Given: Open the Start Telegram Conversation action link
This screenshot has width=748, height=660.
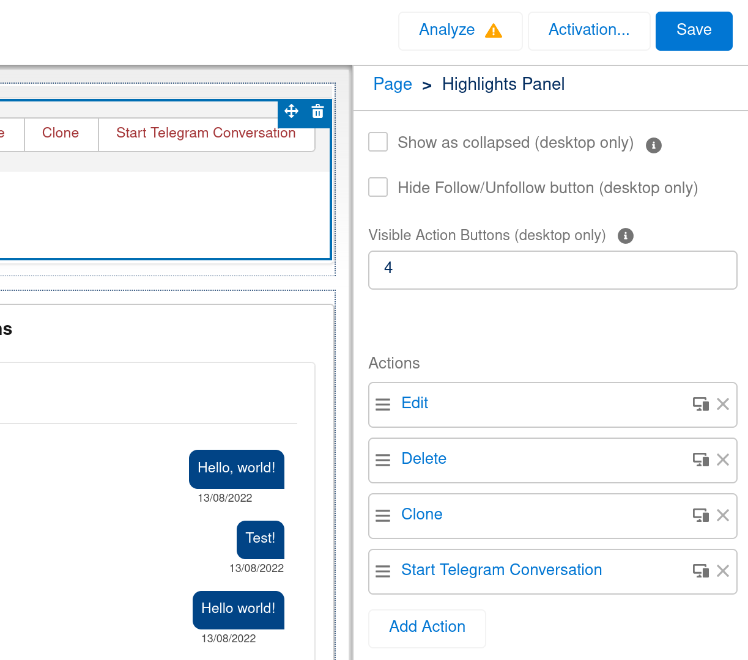Looking at the screenshot, I should coord(502,570).
